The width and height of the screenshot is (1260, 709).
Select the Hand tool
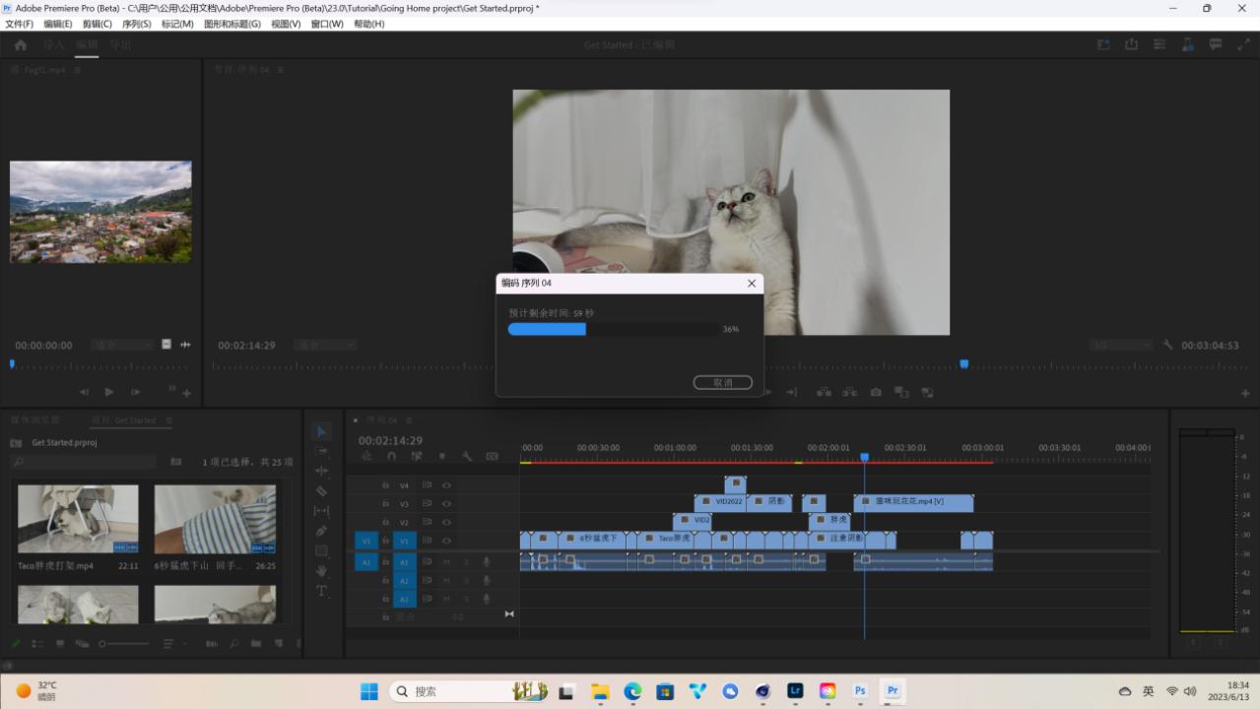click(x=321, y=571)
